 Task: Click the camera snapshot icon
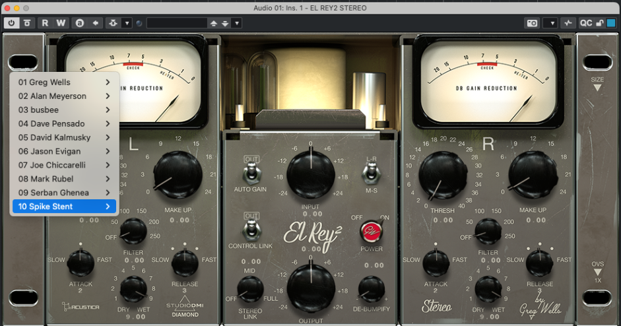point(532,23)
